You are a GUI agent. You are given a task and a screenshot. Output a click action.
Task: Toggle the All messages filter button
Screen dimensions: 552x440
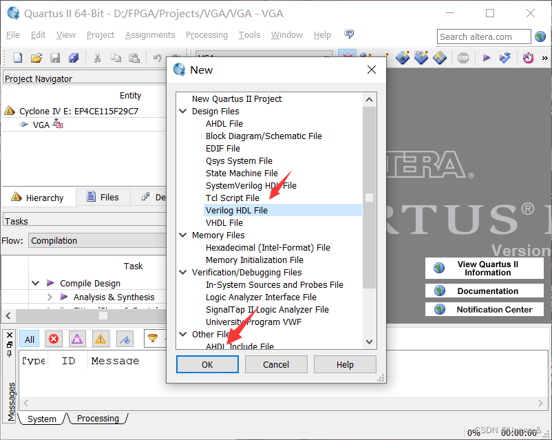tap(30, 339)
